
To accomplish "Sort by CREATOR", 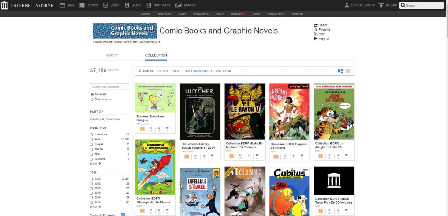I will (x=224, y=71).
